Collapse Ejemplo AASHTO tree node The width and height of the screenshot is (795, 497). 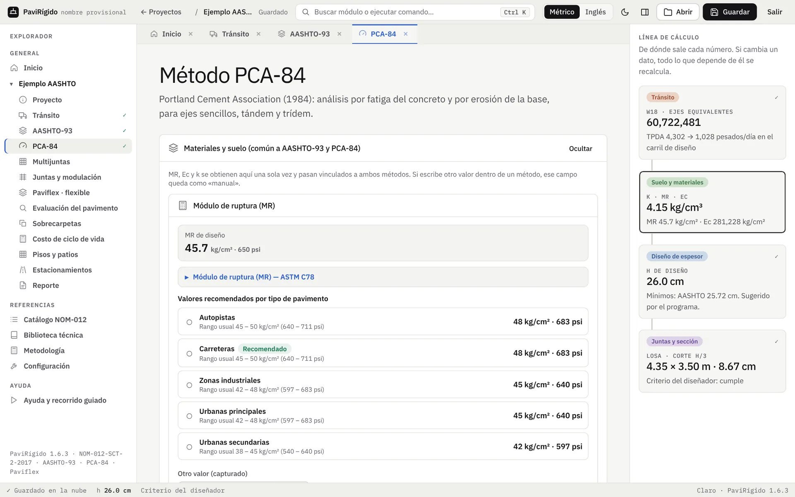coord(11,84)
